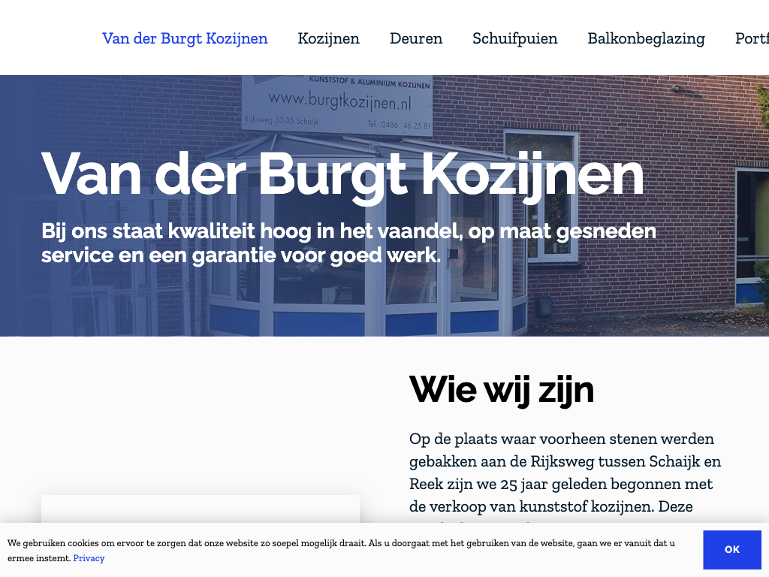Open the Van der Burgt Kozijnen home link

coord(185,38)
